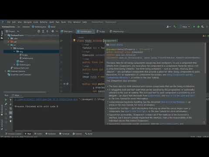The height and width of the screenshot is (157, 209).
Task: Follow the 'How to Use Tool Tips' link
Action: click(136, 111)
